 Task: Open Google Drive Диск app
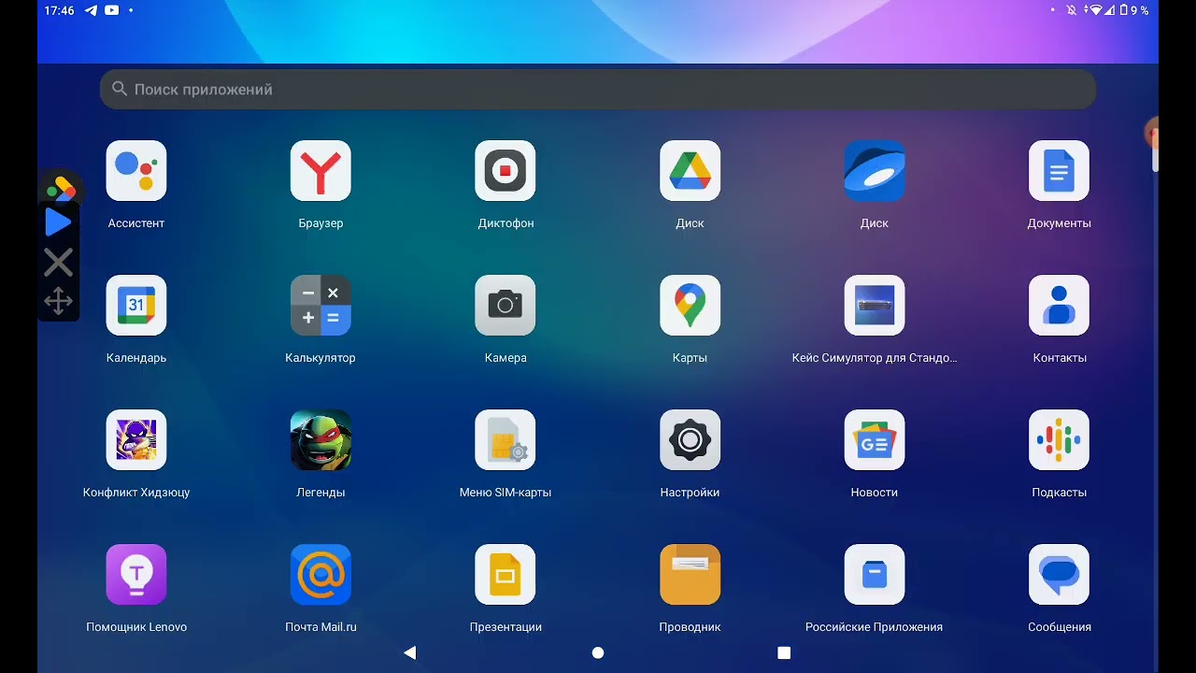click(x=690, y=171)
